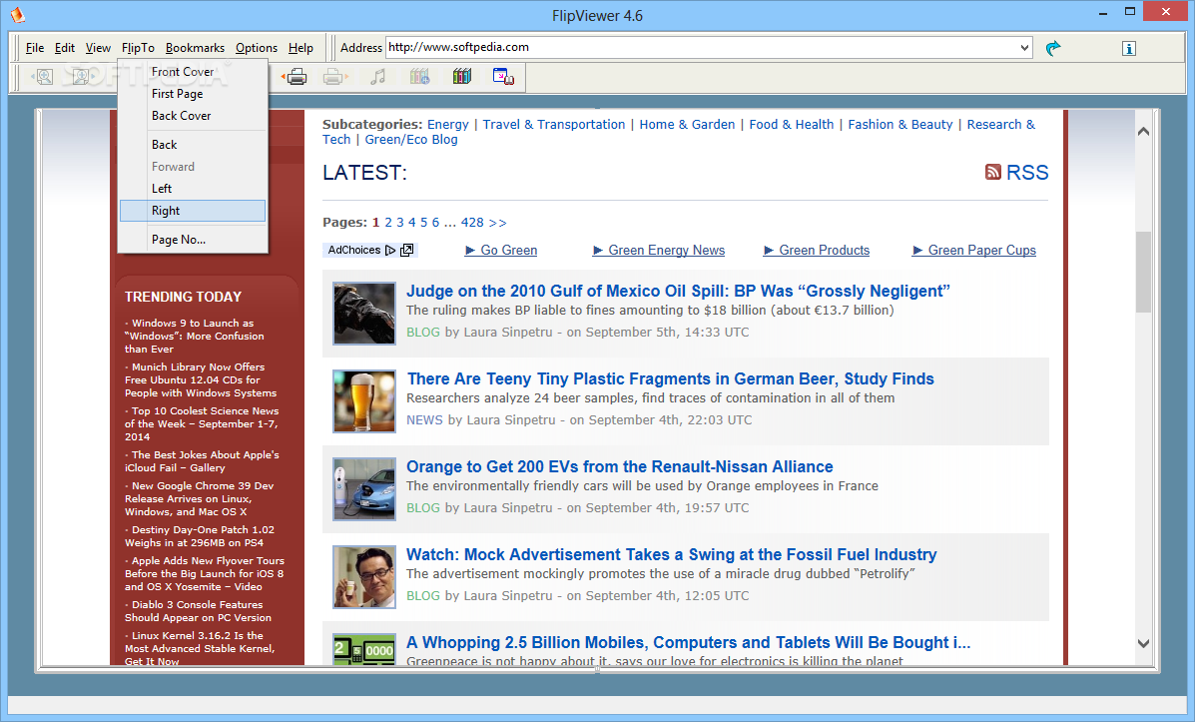The height and width of the screenshot is (722, 1195).
Task: Open the File menu
Action: click(x=35, y=47)
